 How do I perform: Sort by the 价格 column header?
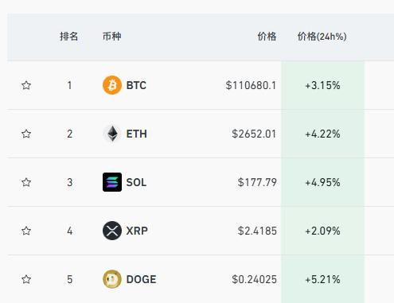267,37
